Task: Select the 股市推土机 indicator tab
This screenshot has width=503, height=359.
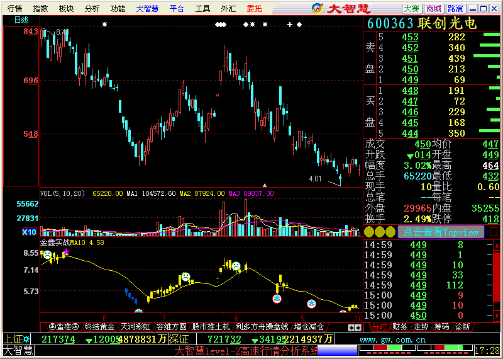Action: point(211,327)
